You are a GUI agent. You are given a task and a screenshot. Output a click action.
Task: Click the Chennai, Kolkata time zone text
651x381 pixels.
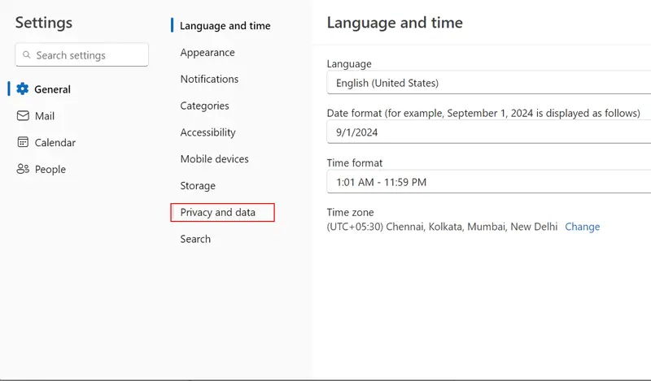pyautogui.click(x=442, y=227)
